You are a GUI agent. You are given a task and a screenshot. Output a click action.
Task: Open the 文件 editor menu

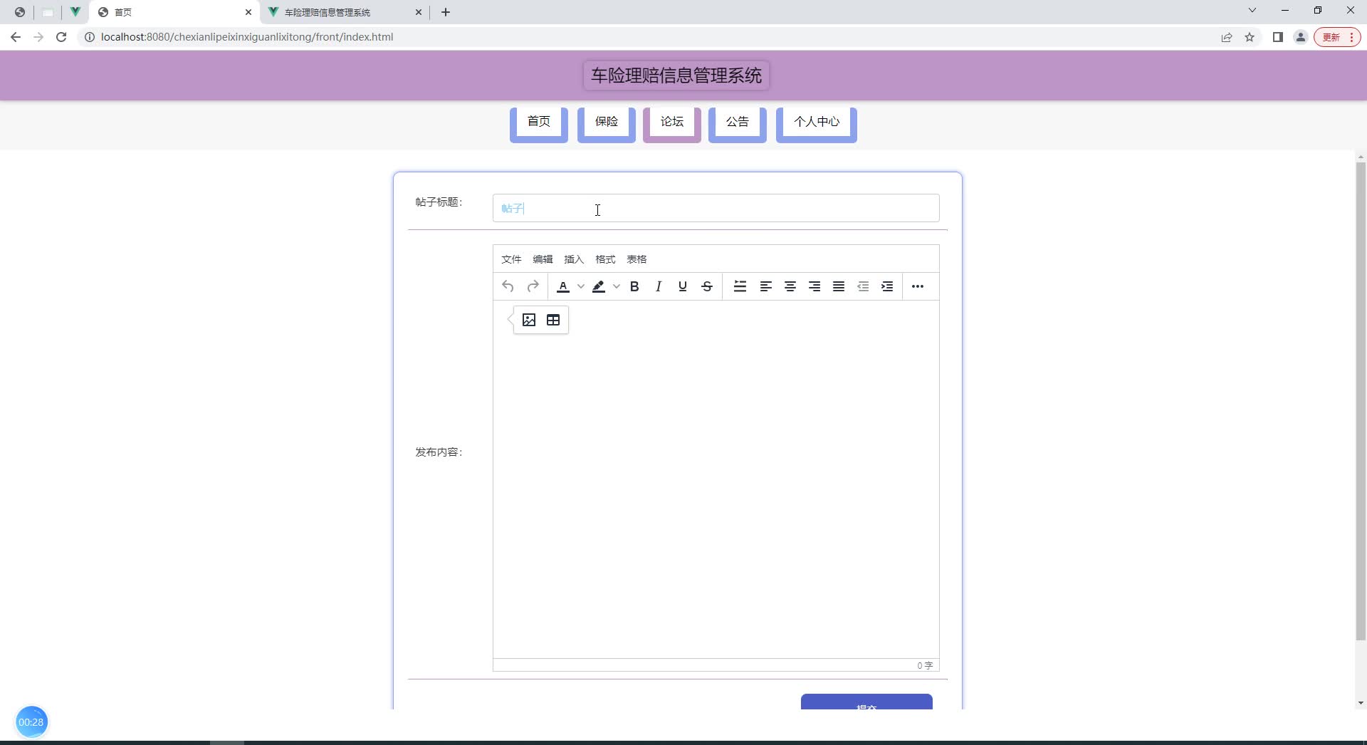click(511, 259)
